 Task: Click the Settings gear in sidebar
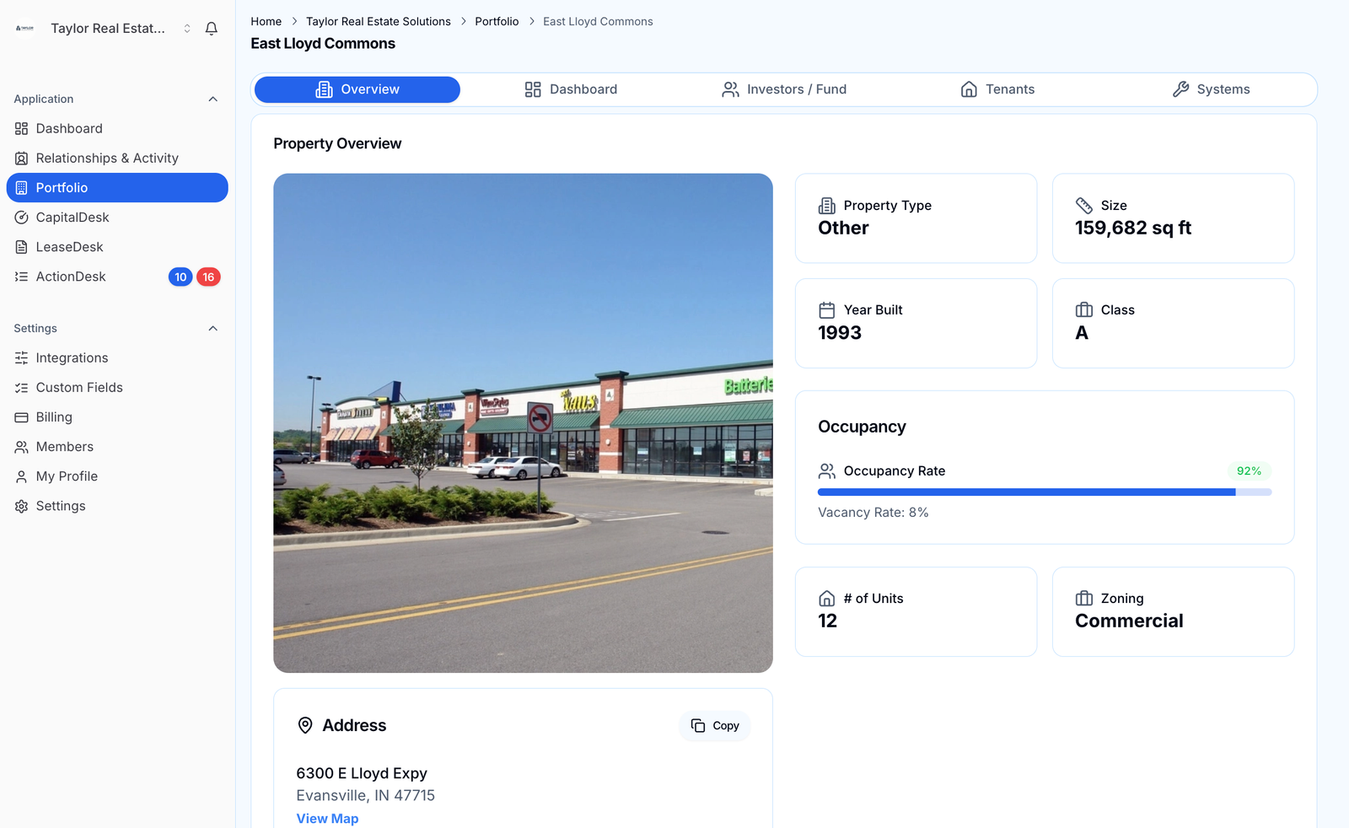click(22, 506)
